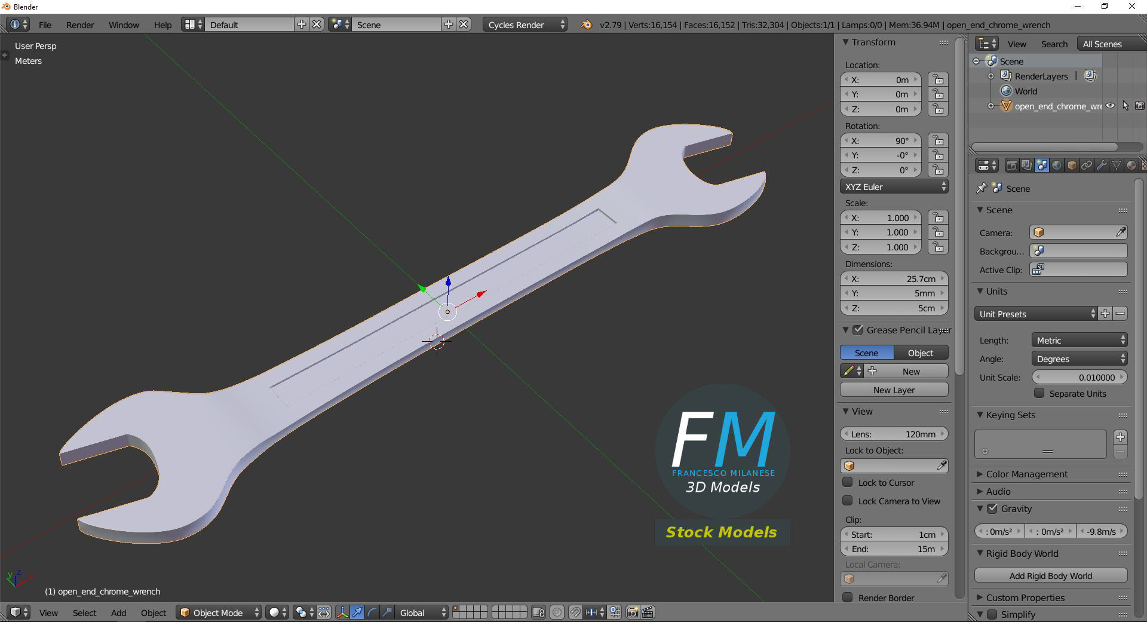Open the Object Mode dropdown

click(x=219, y=612)
